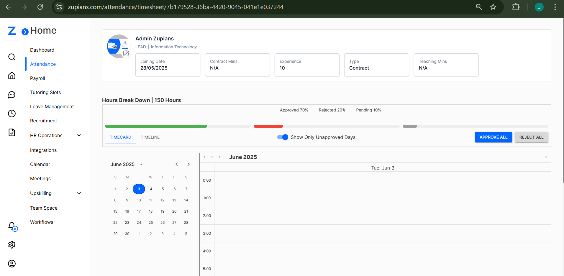Image resolution: width=564 pixels, height=276 pixels.
Task: Open the chat messages icon
Action: (x=12, y=95)
